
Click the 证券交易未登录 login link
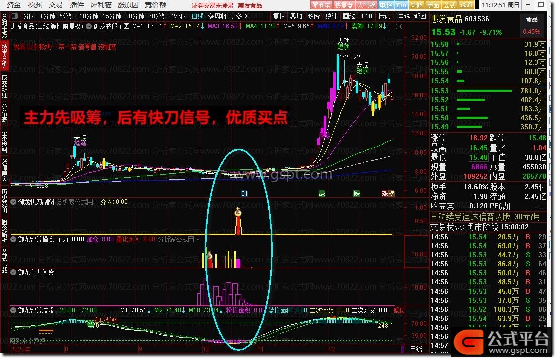213,5
